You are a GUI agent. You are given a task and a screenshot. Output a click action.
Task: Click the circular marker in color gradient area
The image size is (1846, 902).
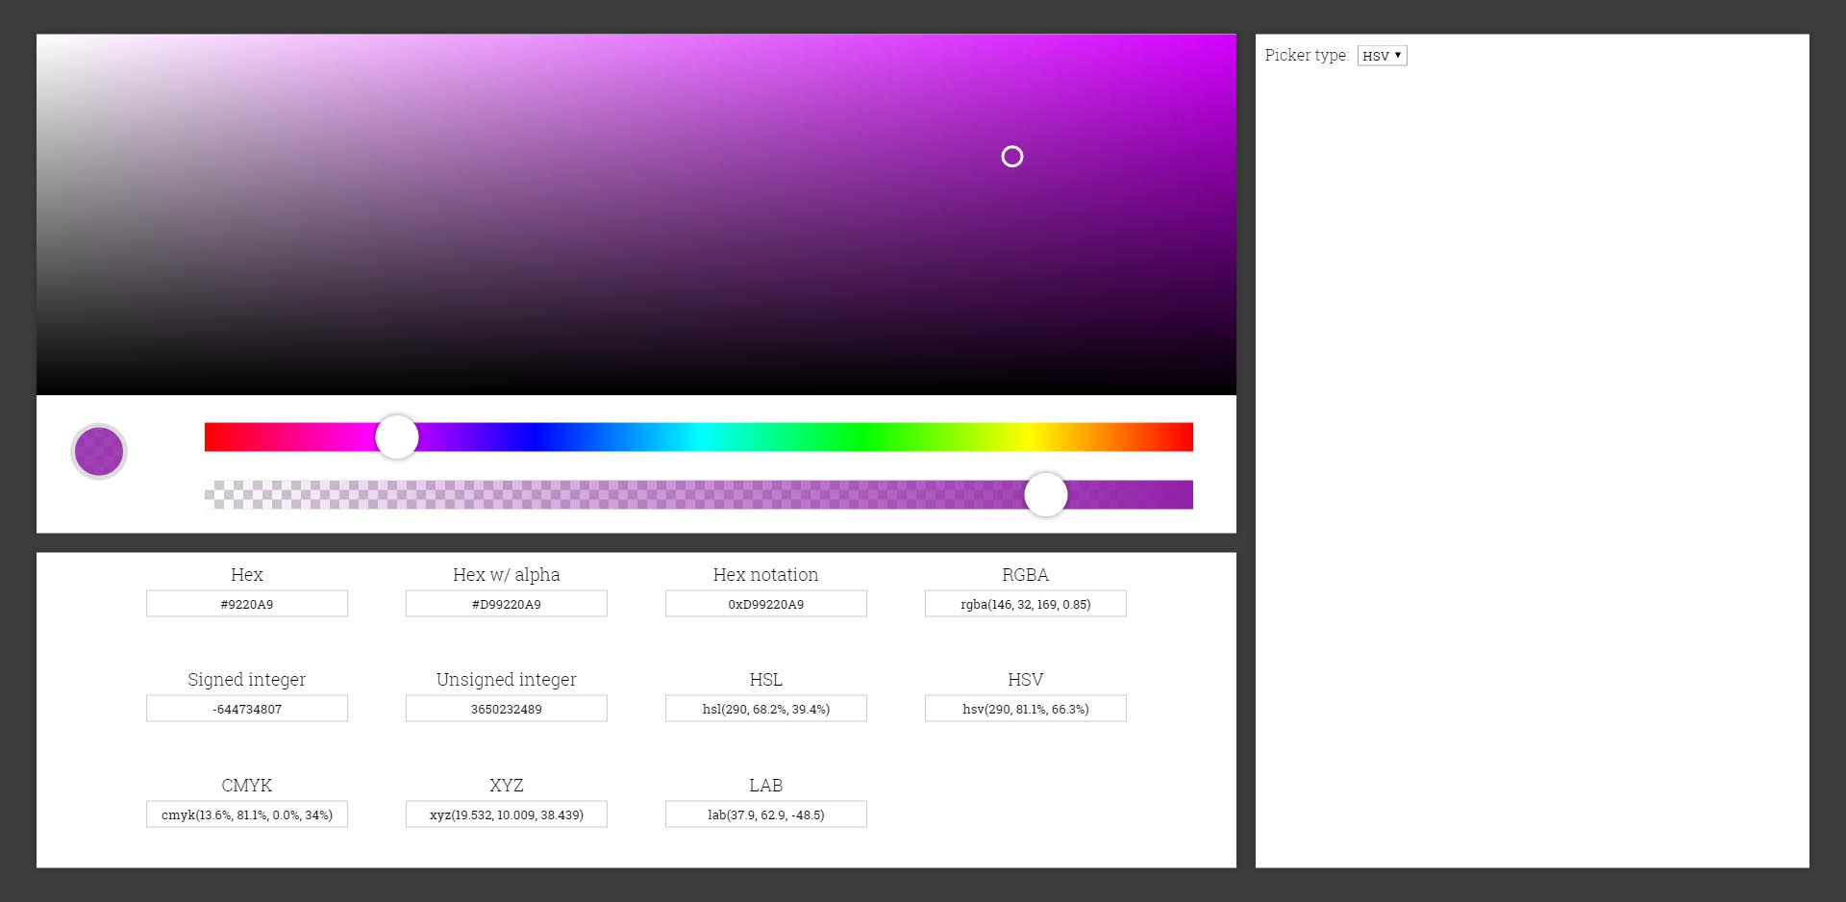[x=1012, y=157]
